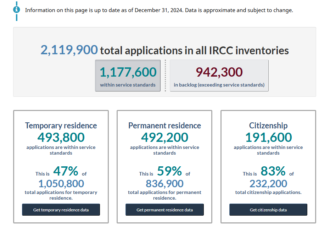Click the 493,800 temporary residence number

point(61,138)
